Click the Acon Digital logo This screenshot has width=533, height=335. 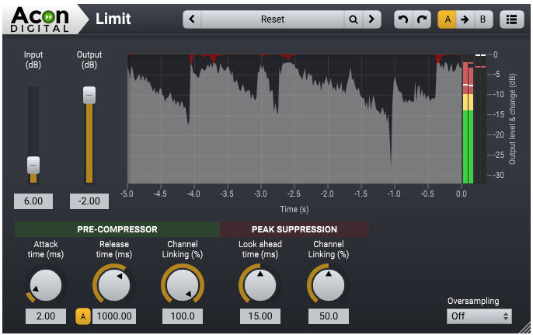(x=40, y=19)
